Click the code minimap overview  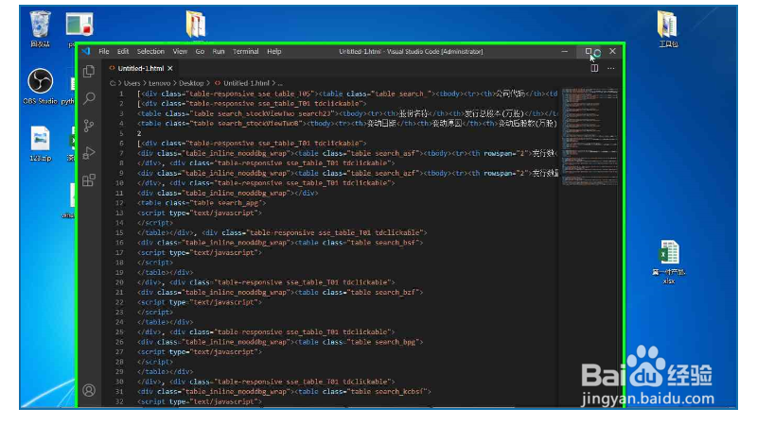click(590, 137)
